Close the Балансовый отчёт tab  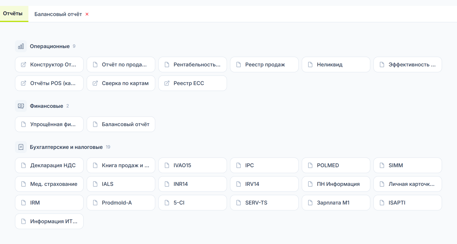coord(87,14)
